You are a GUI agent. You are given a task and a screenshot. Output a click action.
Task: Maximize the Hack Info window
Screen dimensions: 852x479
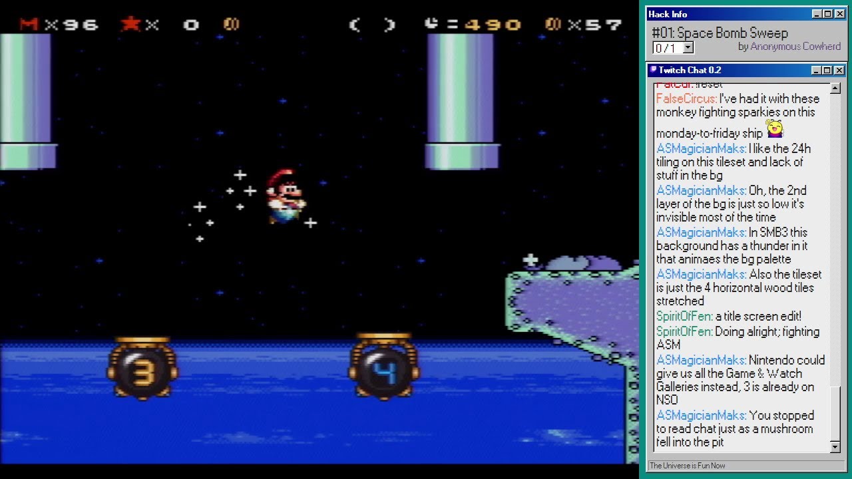(x=827, y=14)
